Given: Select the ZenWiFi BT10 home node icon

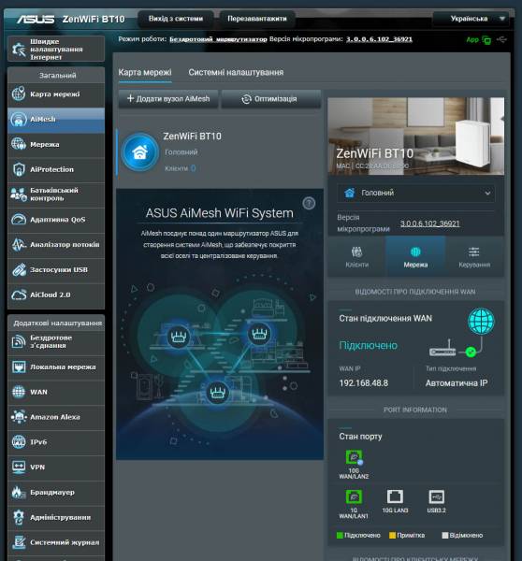Looking at the screenshot, I should (140, 152).
